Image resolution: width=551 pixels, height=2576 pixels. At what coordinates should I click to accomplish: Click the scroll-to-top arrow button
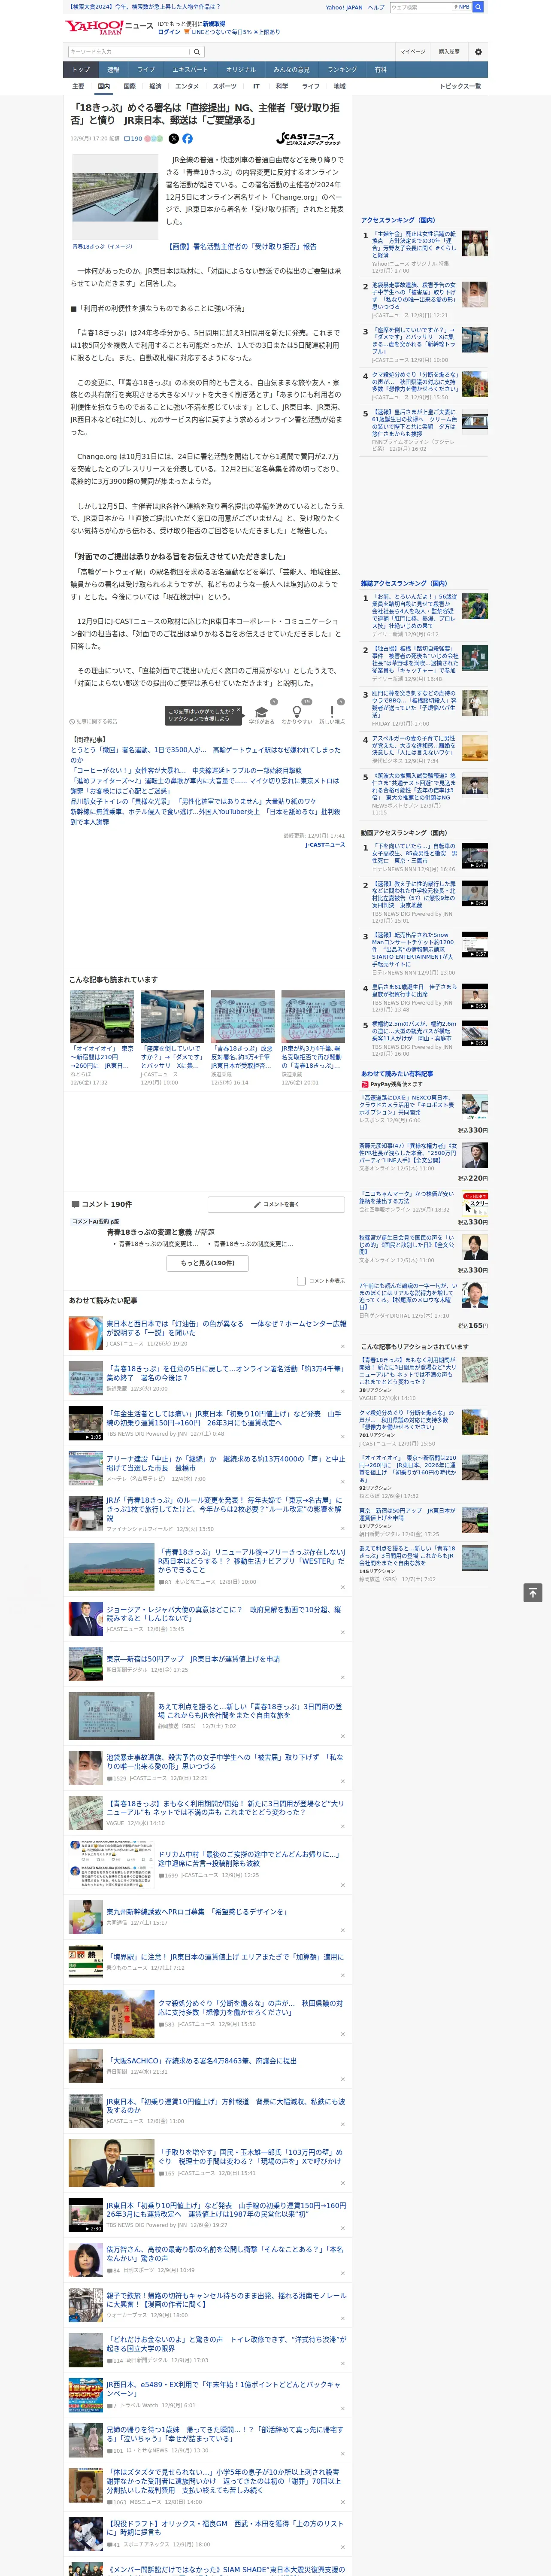tap(533, 1593)
